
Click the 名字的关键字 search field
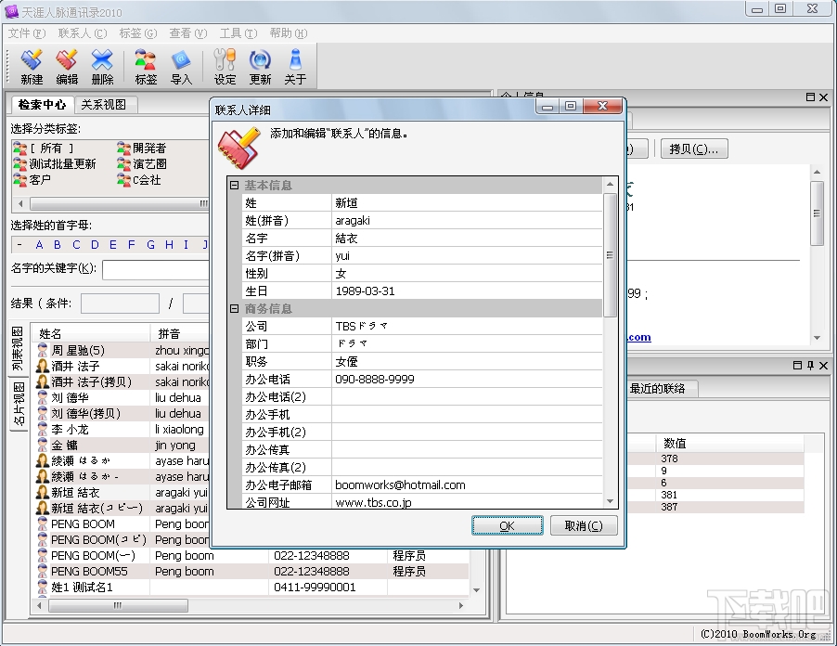point(156,269)
